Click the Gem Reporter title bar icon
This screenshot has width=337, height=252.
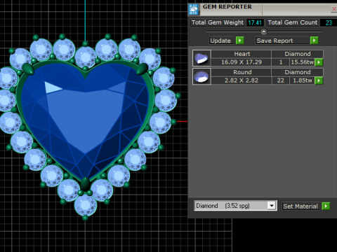coord(193,9)
